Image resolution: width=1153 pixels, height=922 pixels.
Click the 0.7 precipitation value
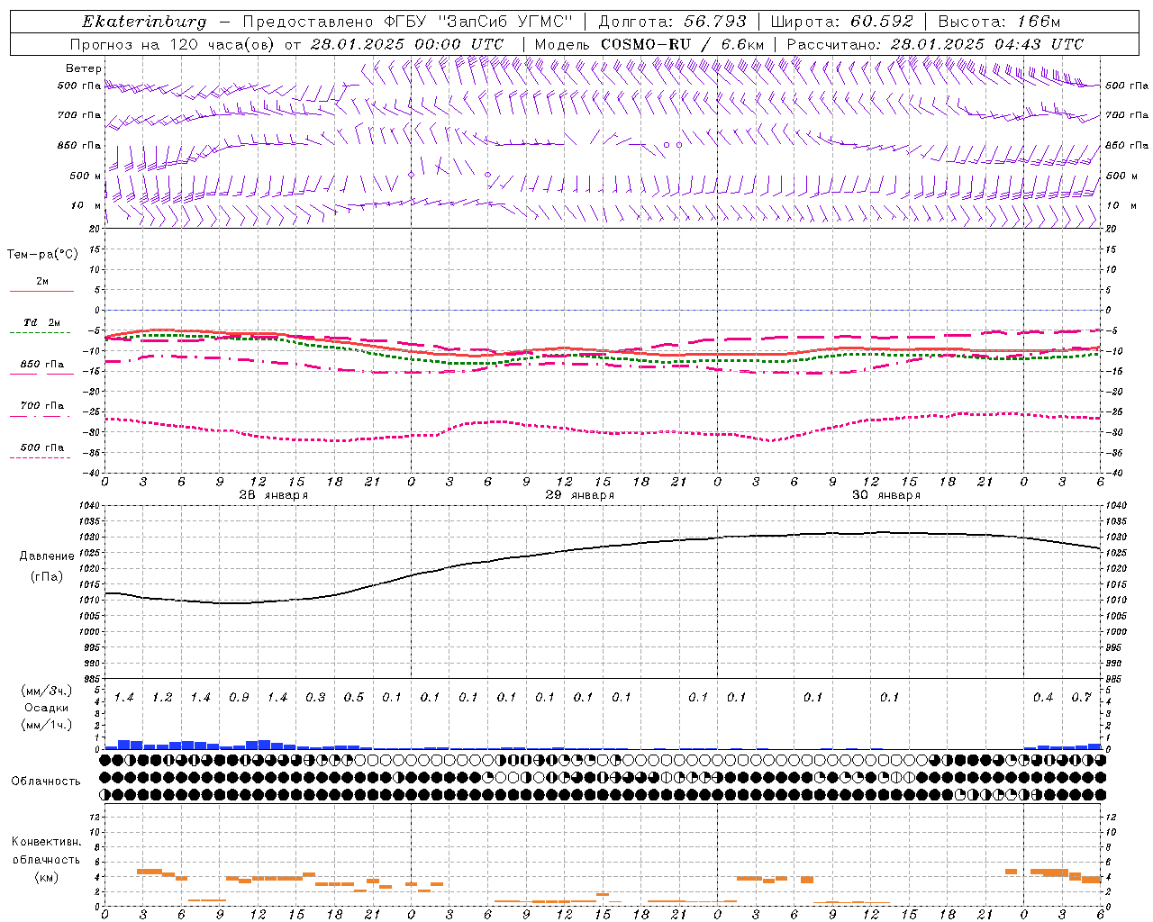click(1081, 698)
